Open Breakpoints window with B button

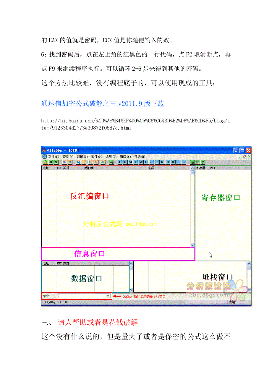(168, 162)
